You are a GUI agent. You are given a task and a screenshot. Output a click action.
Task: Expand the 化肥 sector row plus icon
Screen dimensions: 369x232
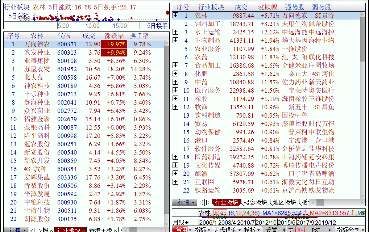pyautogui.click(x=175, y=73)
